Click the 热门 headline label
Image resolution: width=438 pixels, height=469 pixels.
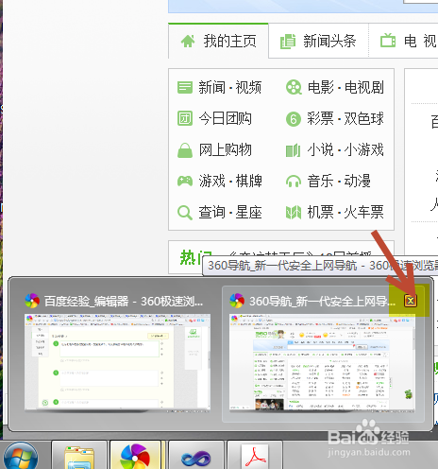195,257
